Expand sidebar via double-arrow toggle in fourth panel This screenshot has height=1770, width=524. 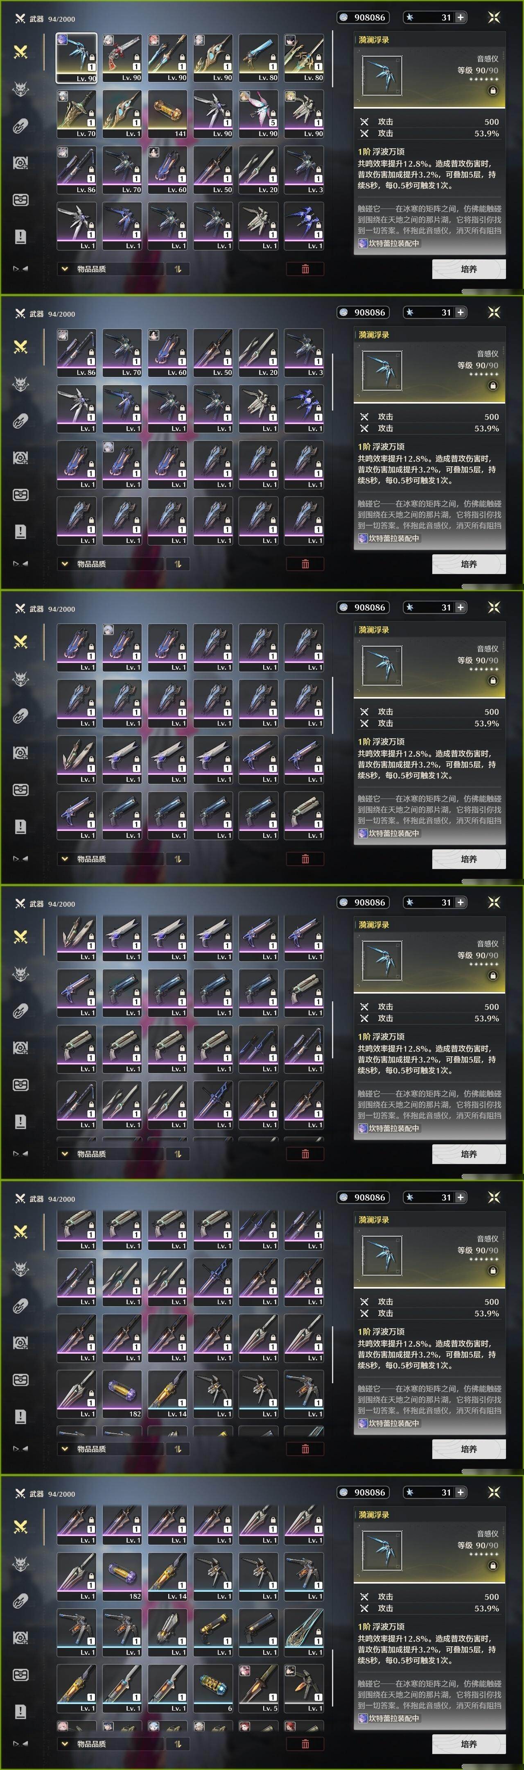click(x=20, y=1153)
